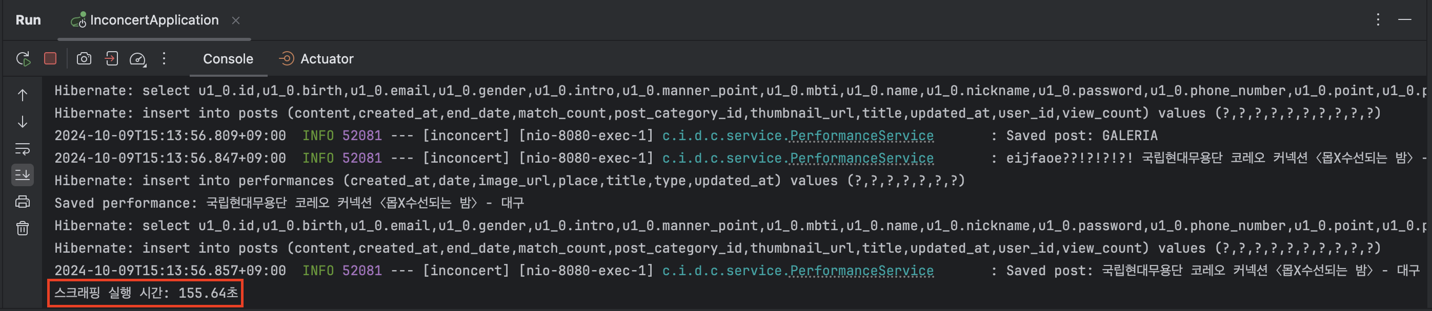The image size is (1432, 311).
Task: Open PerformanceService link on GALERIA line
Action: click(x=862, y=136)
